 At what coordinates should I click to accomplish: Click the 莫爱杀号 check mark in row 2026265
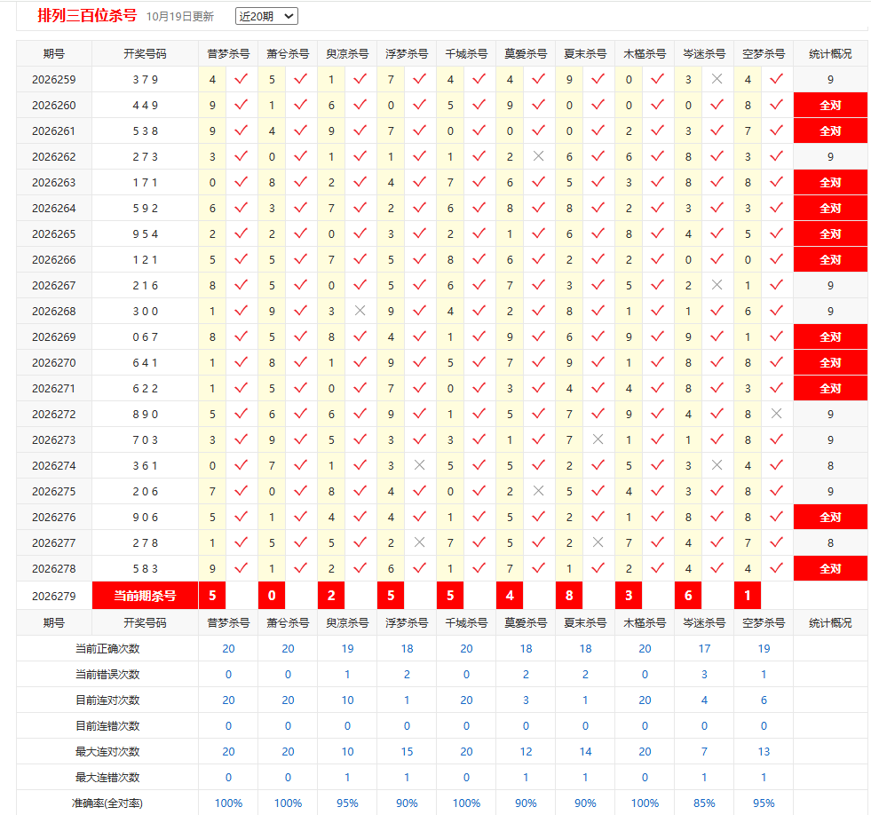538,233
